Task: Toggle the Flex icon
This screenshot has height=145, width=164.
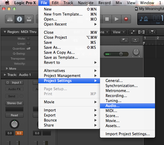Action: point(141,32)
